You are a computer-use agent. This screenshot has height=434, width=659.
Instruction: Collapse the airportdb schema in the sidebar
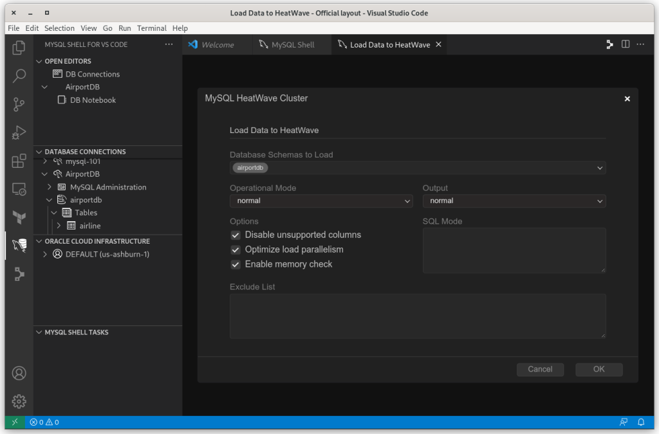(49, 199)
